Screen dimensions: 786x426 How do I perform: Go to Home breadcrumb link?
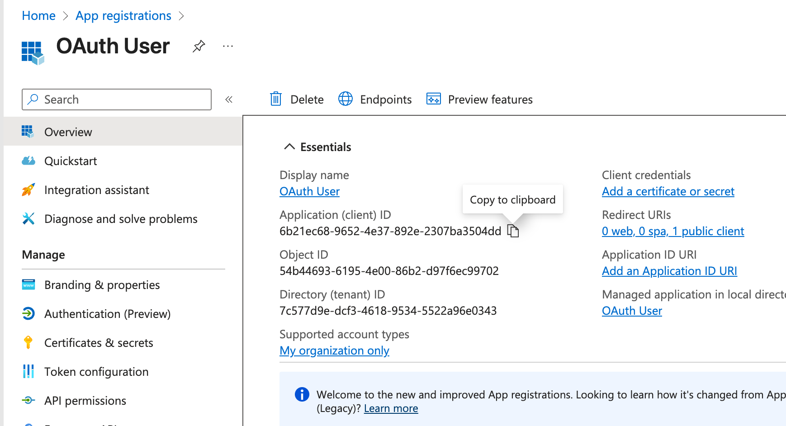tap(39, 16)
